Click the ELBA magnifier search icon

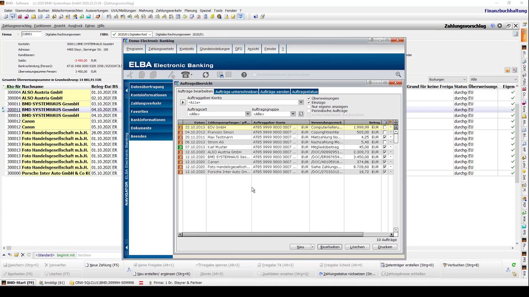(x=398, y=75)
